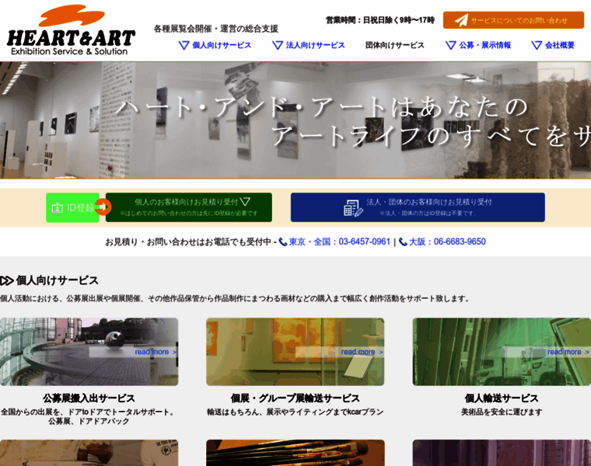
Task: Click the 営業時間：日祝日除く9時〜17時 text
Action: point(380,20)
